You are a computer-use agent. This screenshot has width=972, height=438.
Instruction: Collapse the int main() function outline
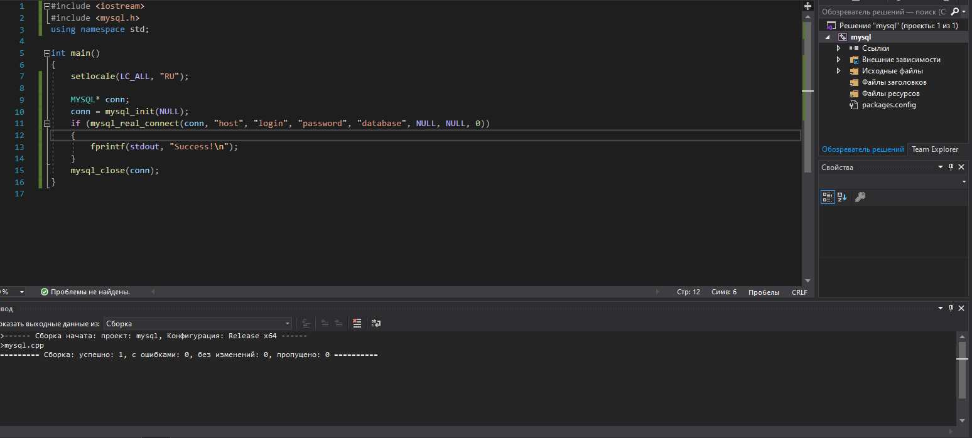[46, 53]
